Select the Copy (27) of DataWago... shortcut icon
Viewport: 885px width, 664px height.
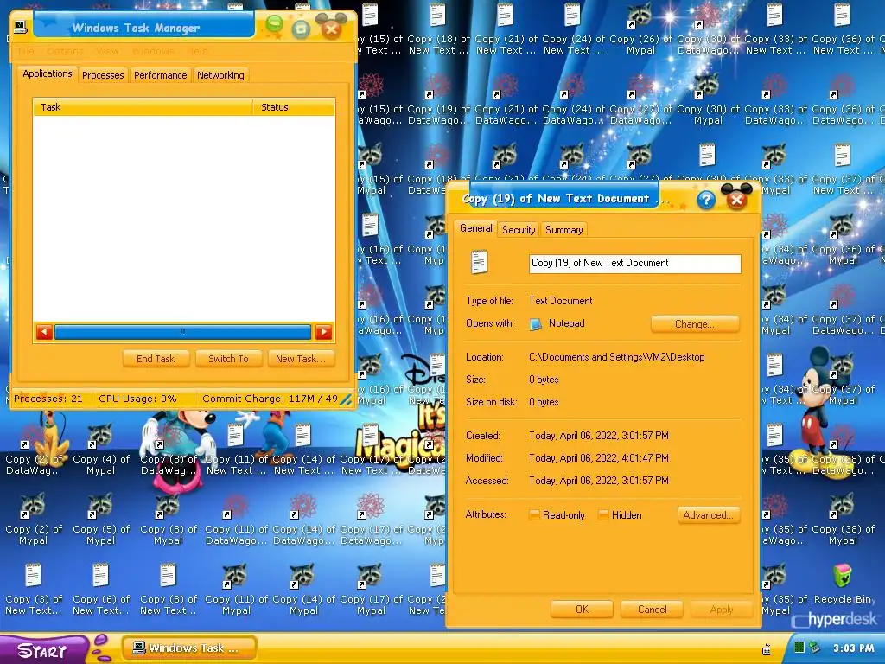coord(640,86)
